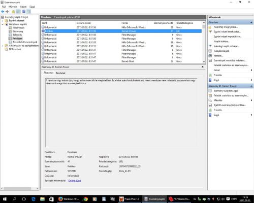Collapse the Rendszer actions section
Image resolution: width=254 pixels, height=203 pixels.
pyautogui.click(x=251, y=22)
